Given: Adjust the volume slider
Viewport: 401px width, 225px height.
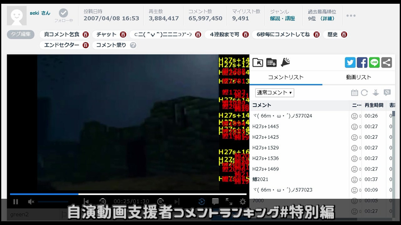Looking at the screenshot, I should click(x=53, y=202).
